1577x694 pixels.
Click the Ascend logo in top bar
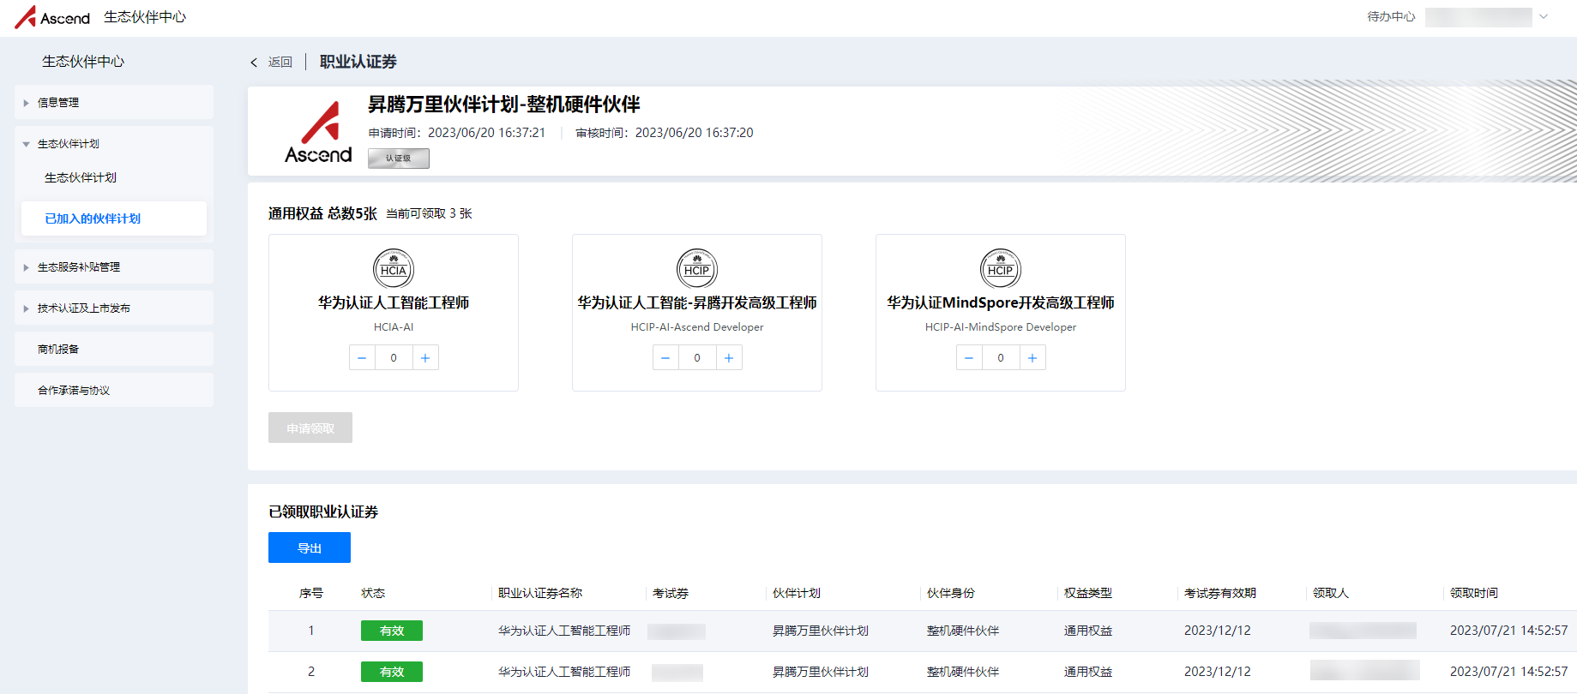tap(52, 17)
